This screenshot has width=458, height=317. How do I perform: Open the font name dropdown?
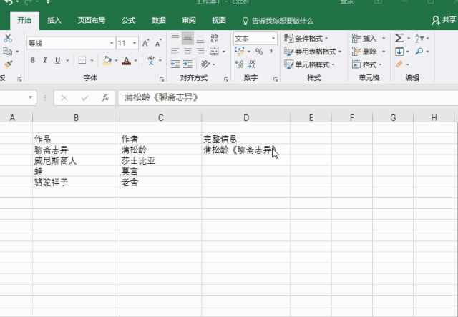(110, 43)
